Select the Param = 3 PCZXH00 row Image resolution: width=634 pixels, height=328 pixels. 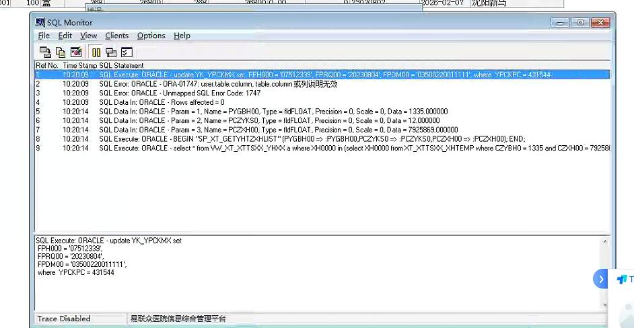coord(322,130)
